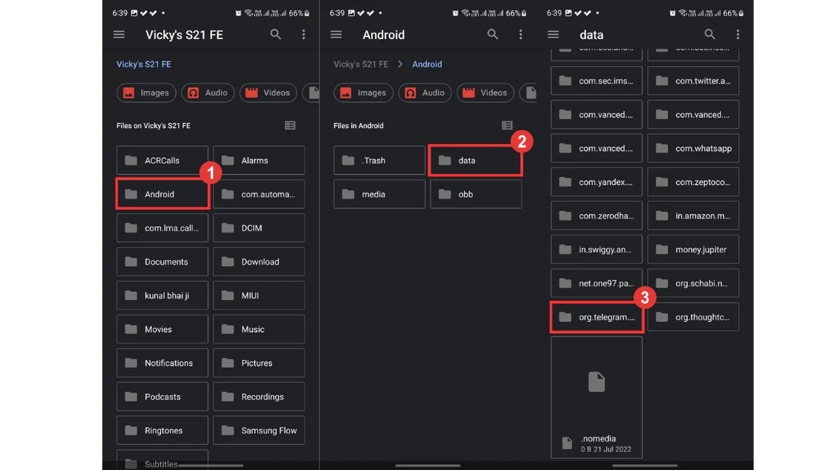Tap search icon in Vicky's S21 FE screen
The height and width of the screenshot is (470, 836).
[x=276, y=35]
